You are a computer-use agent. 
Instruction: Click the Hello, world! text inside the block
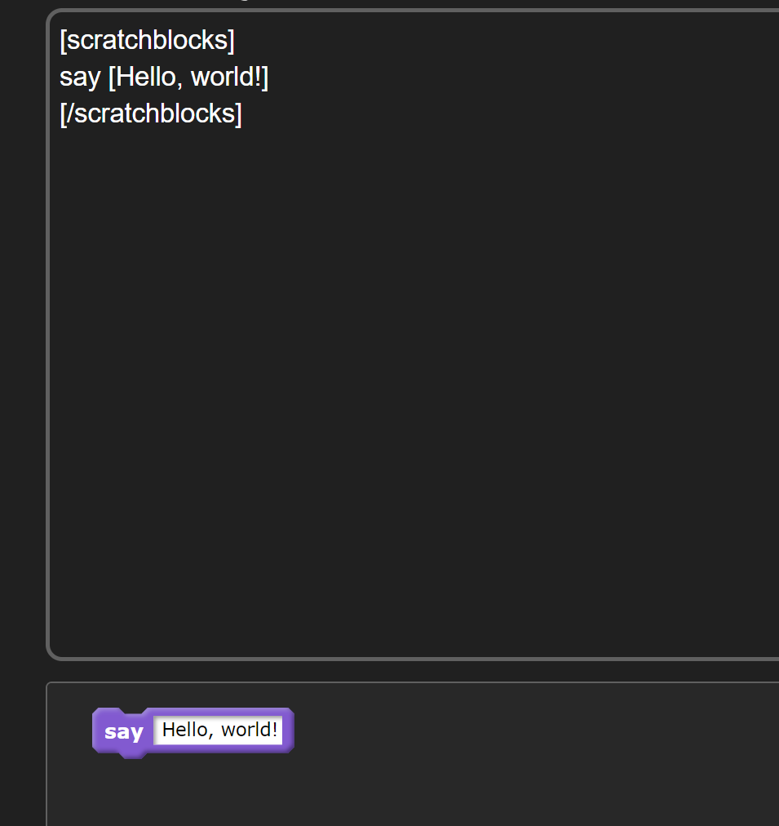click(x=219, y=729)
